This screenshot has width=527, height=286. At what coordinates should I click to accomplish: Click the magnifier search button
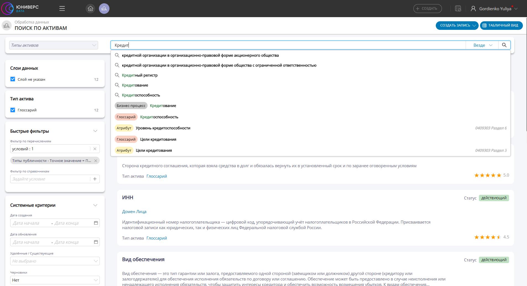504,45
